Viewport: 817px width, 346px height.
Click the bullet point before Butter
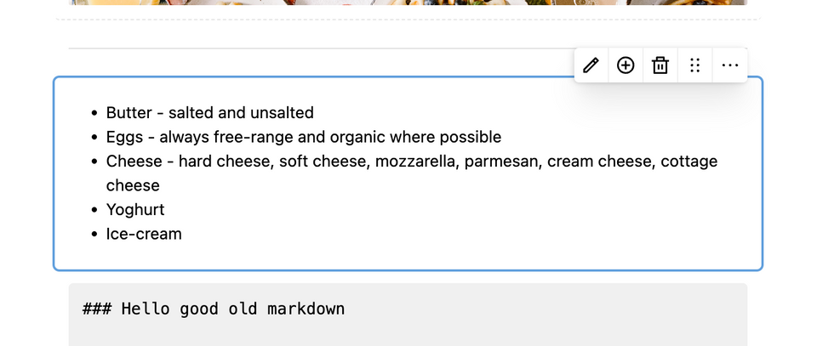[x=94, y=113]
